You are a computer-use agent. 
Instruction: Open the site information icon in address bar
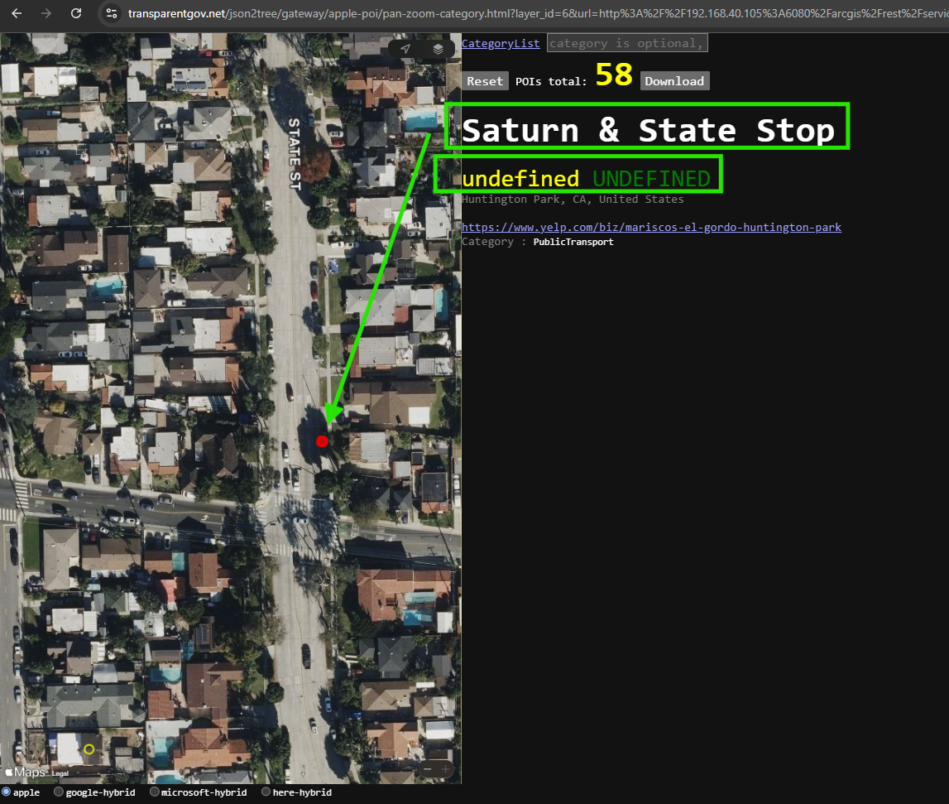tap(112, 13)
